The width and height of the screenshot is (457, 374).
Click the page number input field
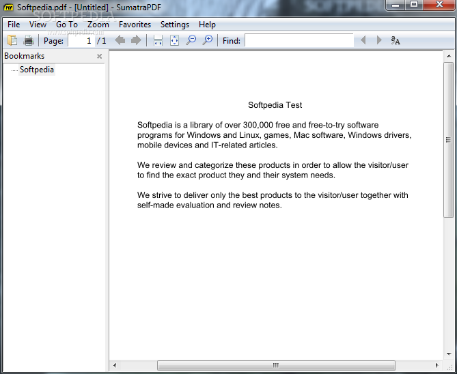coord(81,40)
